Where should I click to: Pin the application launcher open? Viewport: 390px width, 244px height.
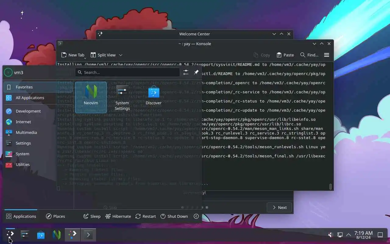pyautogui.click(x=196, y=72)
